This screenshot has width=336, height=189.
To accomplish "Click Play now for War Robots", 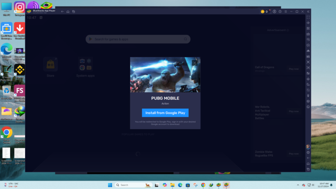I will tap(294, 112).
